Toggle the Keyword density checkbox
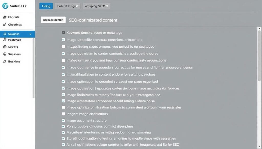The width and height of the screenshot is (262, 149). tap(63, 33)
